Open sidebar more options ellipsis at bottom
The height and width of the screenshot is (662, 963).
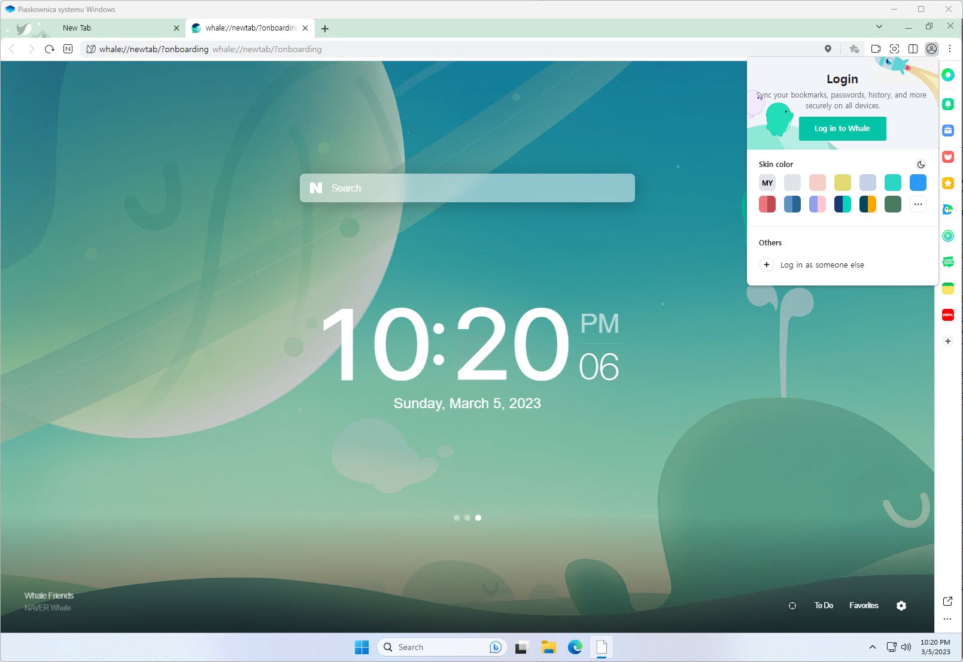[947, 619]
